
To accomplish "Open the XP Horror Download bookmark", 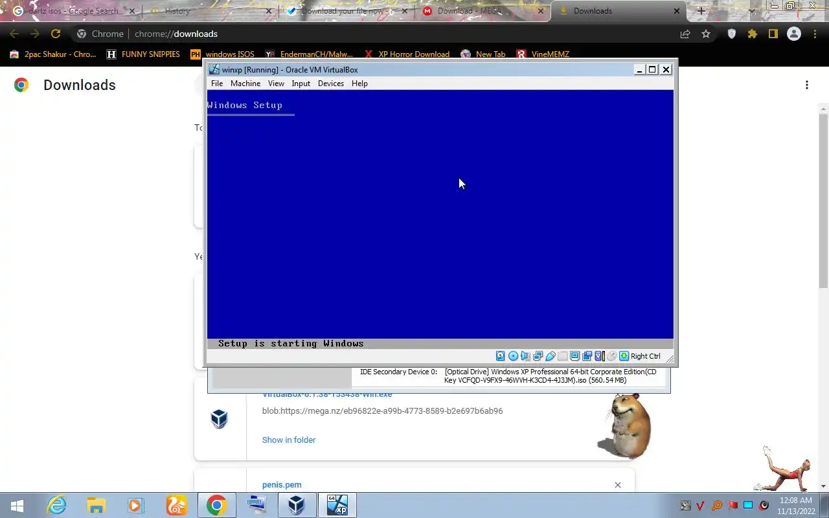I will click(407, 54).
